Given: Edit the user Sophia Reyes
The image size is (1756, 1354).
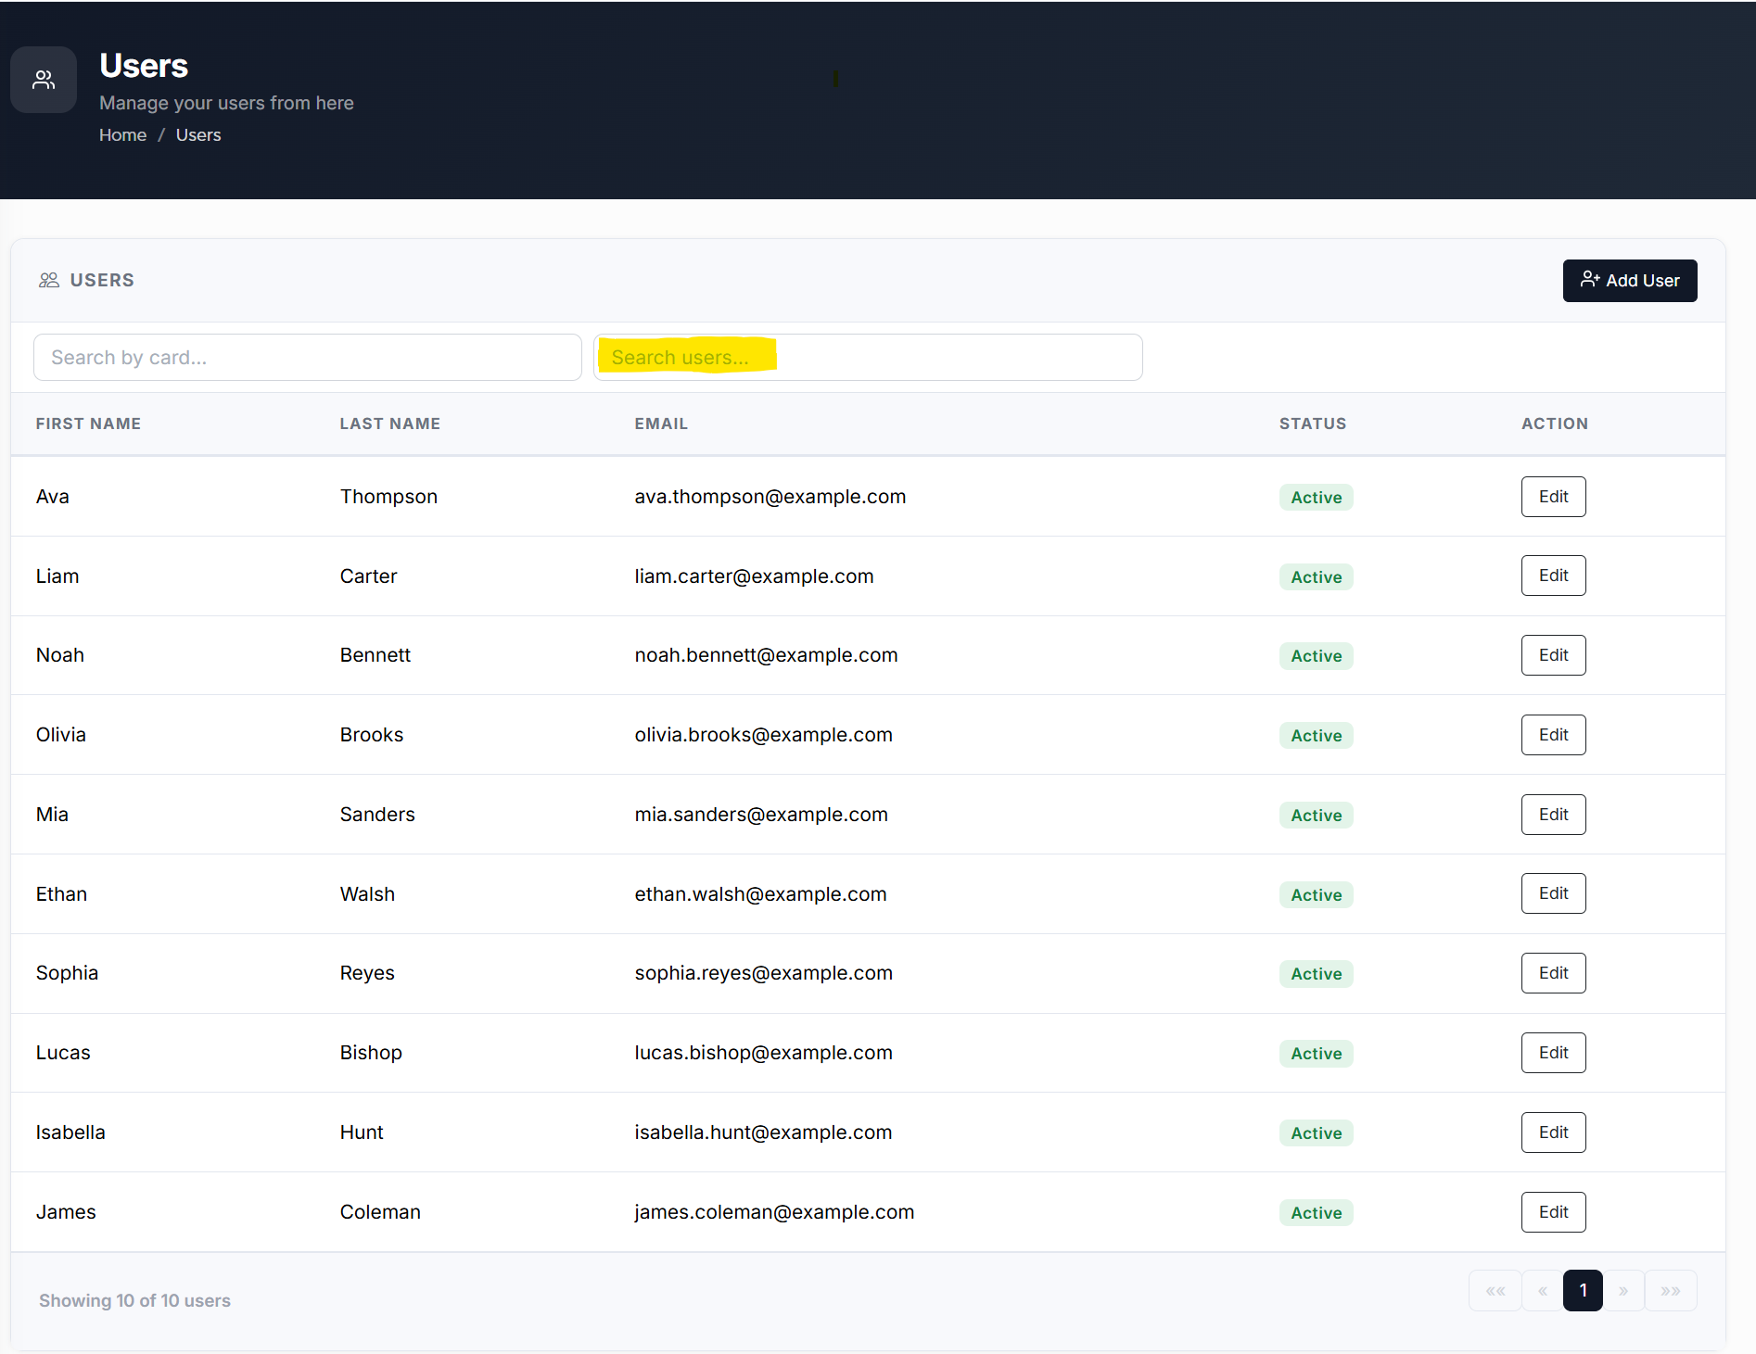Looking at the screenshot, I should 1554,973.
